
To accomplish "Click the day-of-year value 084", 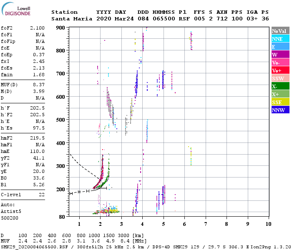I will (x=143, y=19).
